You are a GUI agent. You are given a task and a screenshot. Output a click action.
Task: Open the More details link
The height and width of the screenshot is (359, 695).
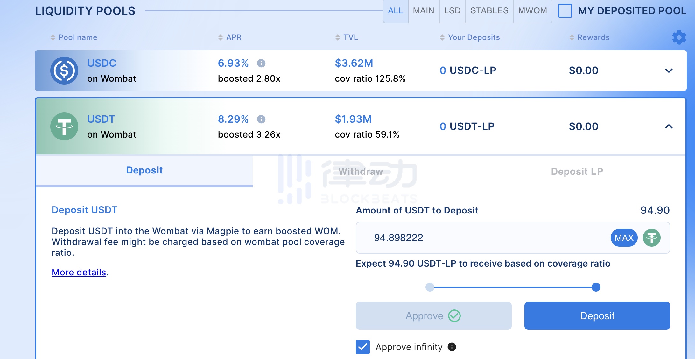click(79, 272)
